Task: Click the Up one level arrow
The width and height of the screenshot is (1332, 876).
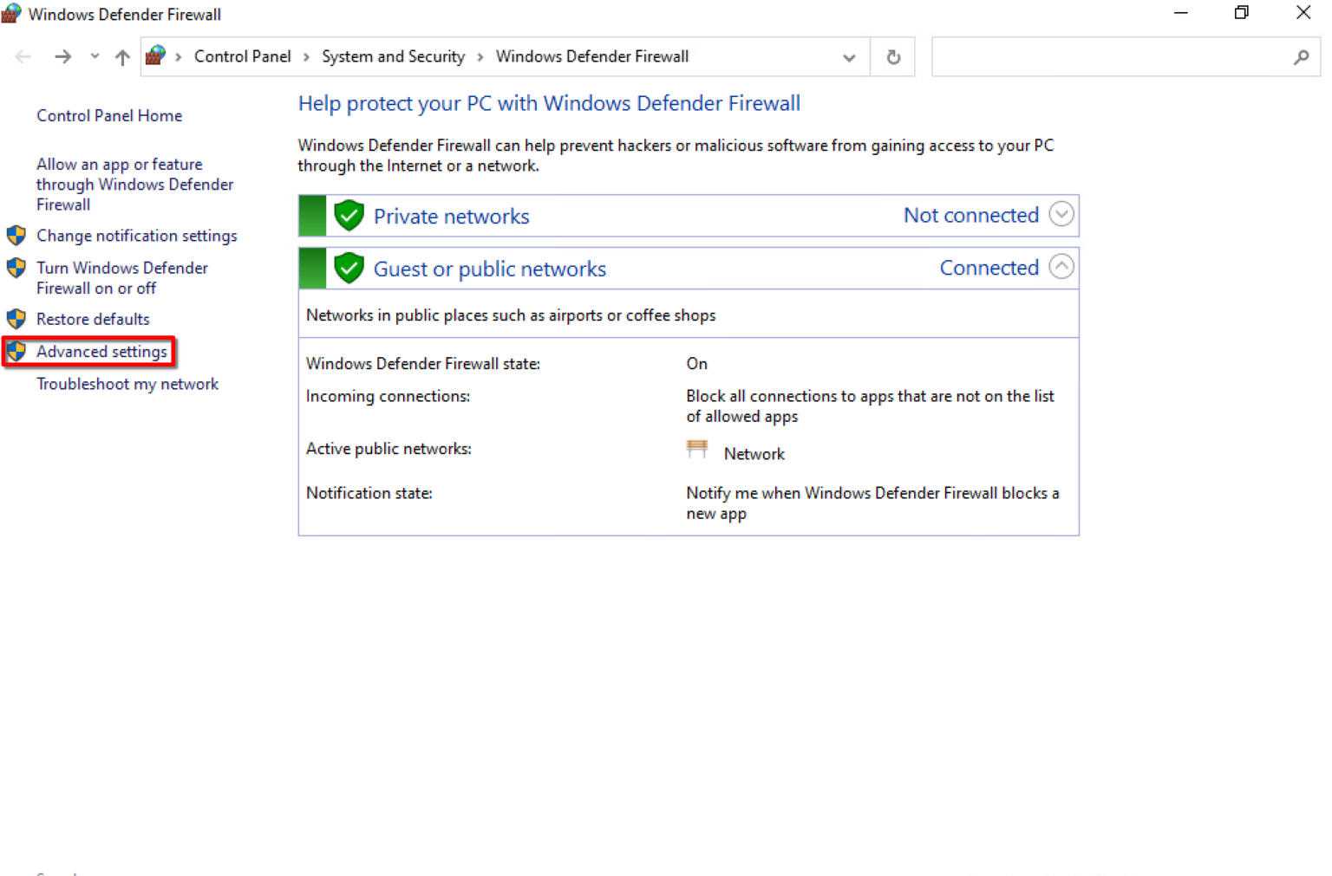Action: click(122, 57)
